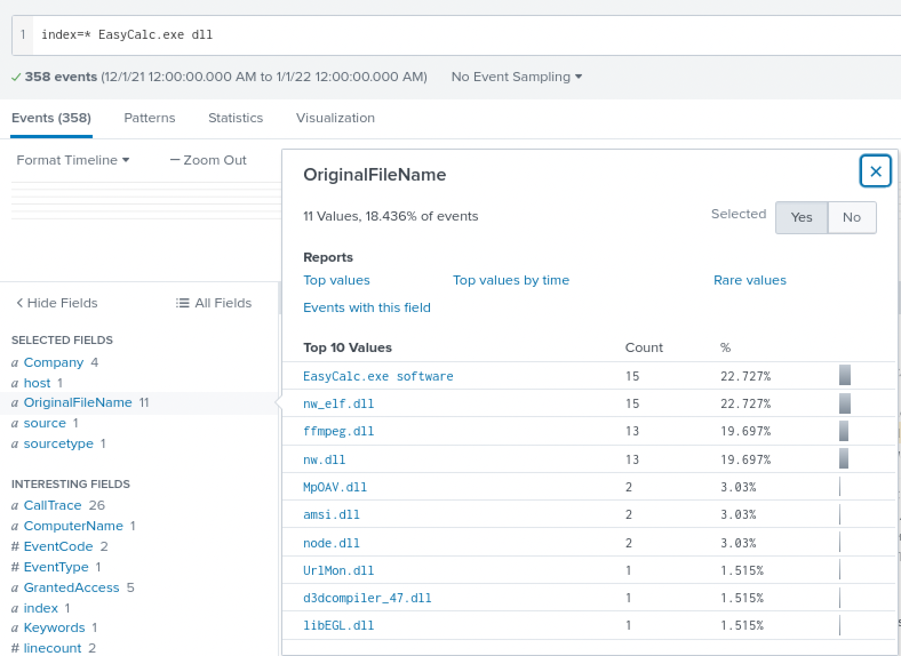Screen dimensions: 901x656
Task: Open the index field
Action: [x=41, y=608]
